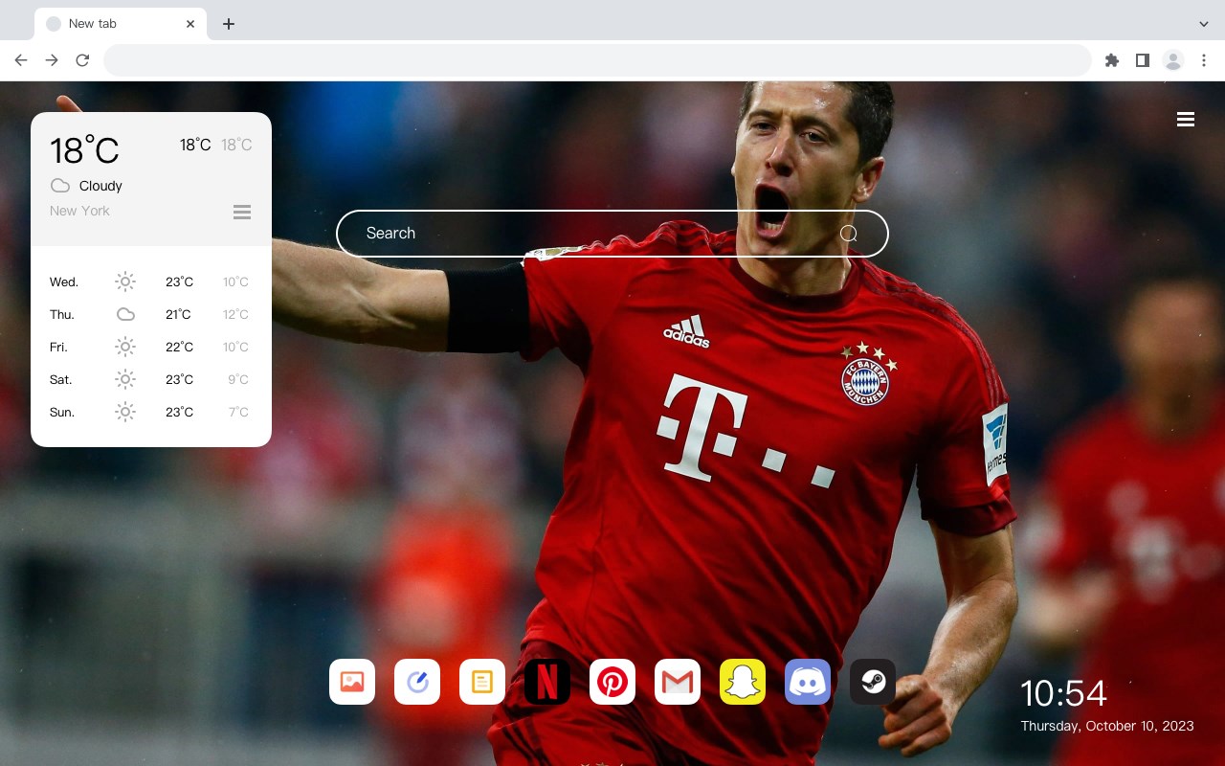Viewport: 1225px width, 766px height.
Task: Click the cloud icon beside Cloudy
Action: [60, 186]
